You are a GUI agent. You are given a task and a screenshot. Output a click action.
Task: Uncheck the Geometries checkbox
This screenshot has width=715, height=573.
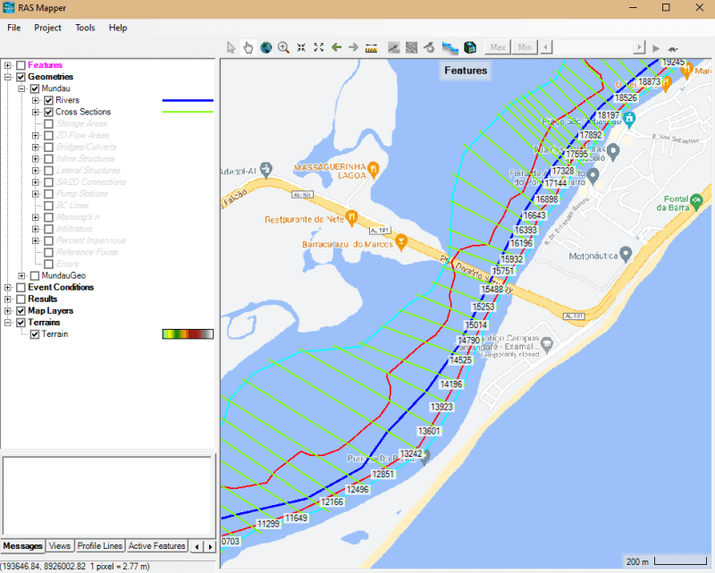click(21, 77)
